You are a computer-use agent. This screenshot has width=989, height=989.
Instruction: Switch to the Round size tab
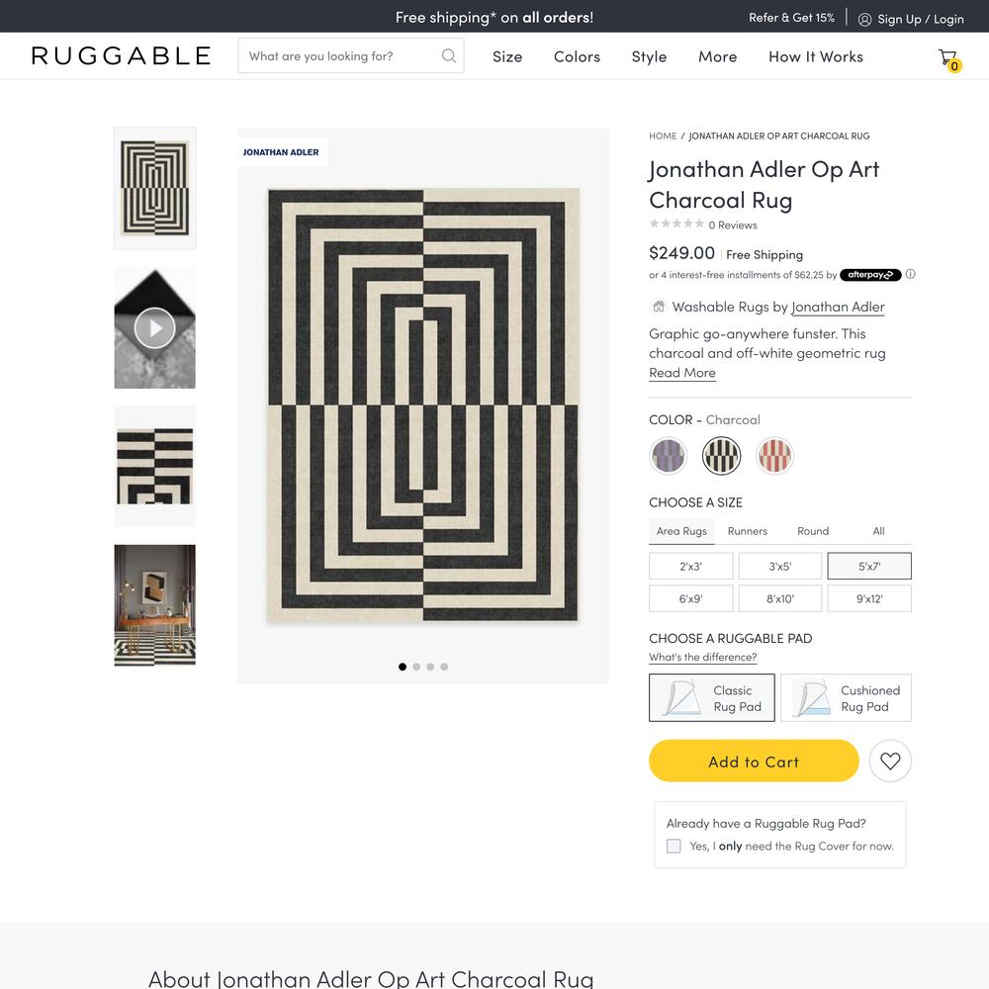point(813,531)
